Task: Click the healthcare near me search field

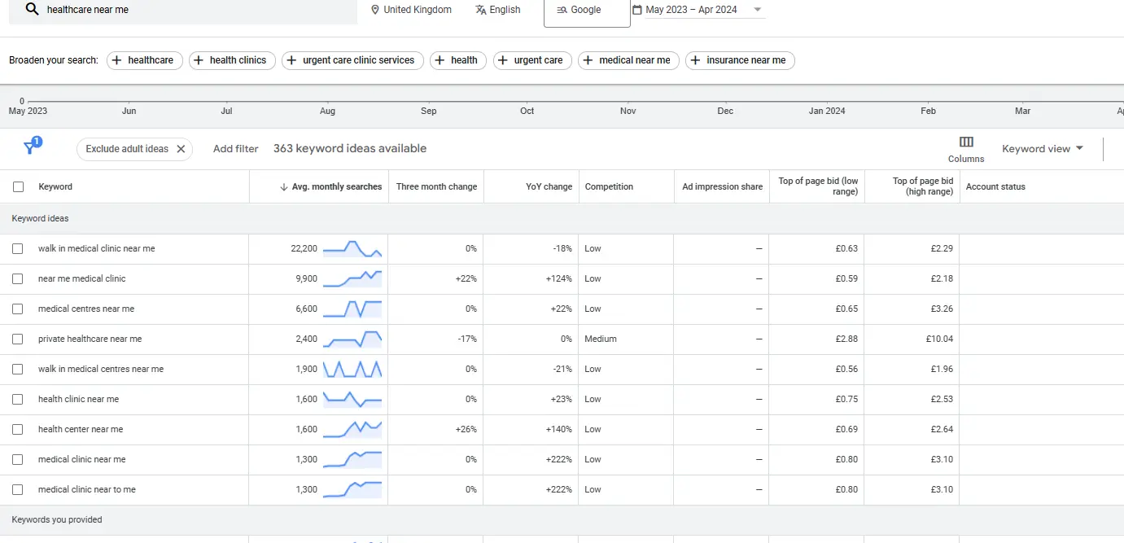Action: pos(195,10)
